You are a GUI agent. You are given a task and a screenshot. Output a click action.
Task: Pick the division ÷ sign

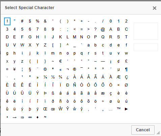103,101
